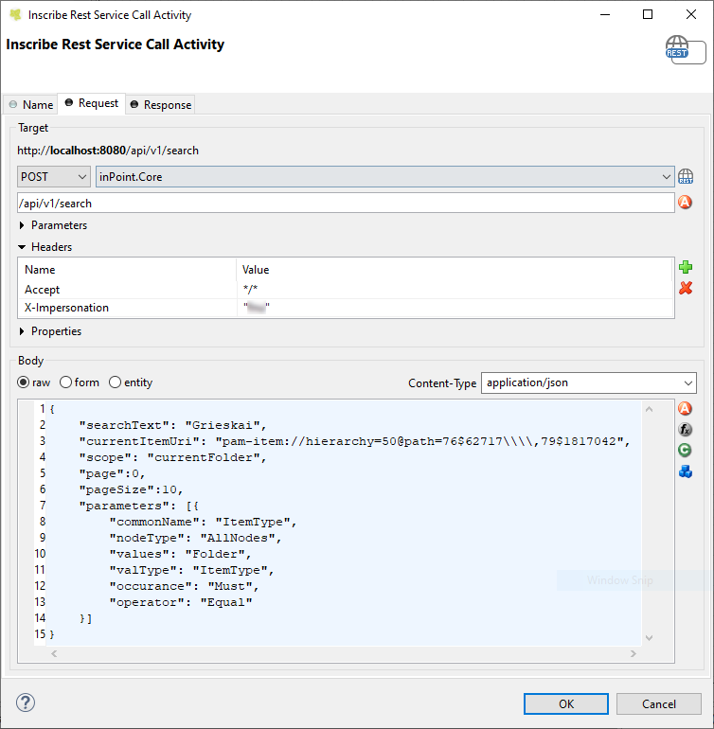Confirm the dialog with OK
Screen dimensions: 714x729
(566, 703)
